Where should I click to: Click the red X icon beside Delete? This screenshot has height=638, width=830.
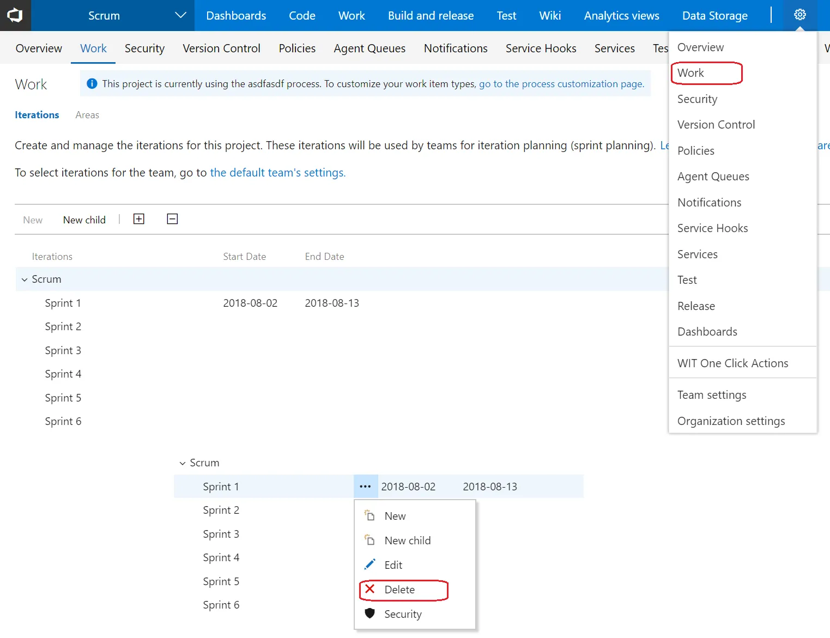point(369,589)
